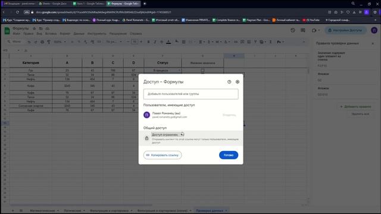Click the Категория header cell
The image size is (381, 214).
30,63
